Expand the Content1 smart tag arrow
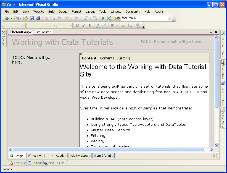Viewport: 227px width, 173px height. [81, 54]
